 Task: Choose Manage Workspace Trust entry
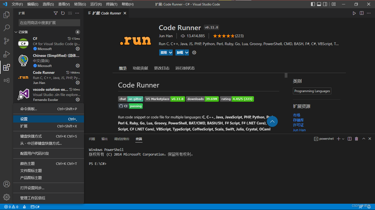point(49,198)
